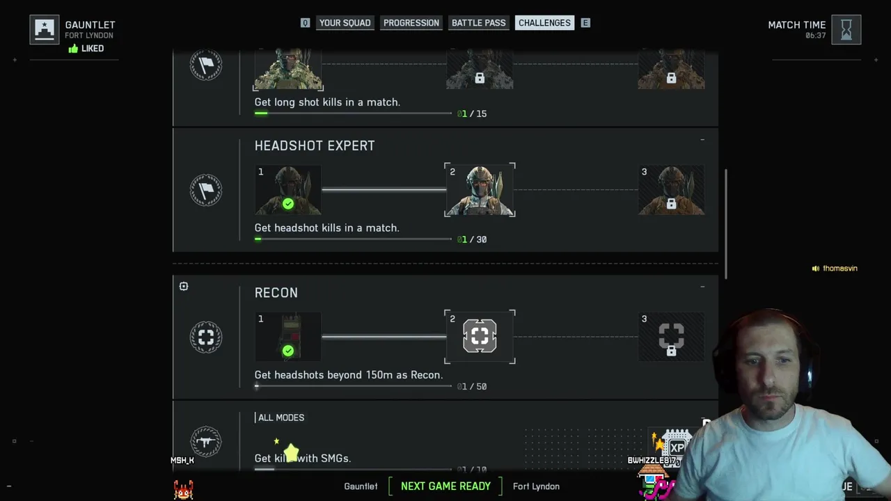891x501 pixels.
Task: Switch to the Battle Pass tab
Action: (479, 23)
